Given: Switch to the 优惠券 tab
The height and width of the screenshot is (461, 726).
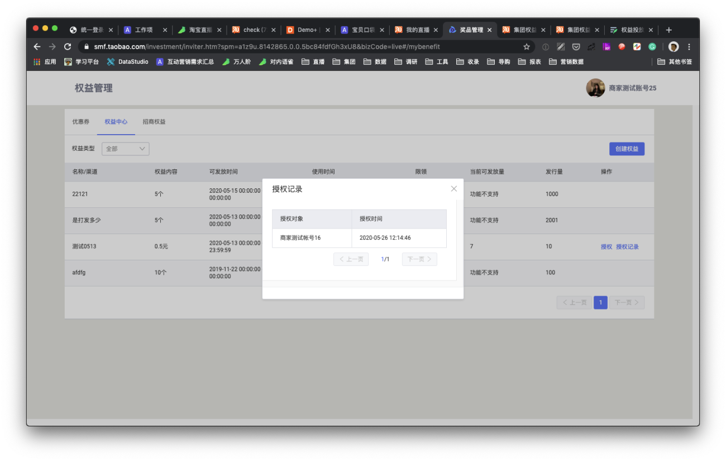Looking at the screenshot, I should pos(80,121).
